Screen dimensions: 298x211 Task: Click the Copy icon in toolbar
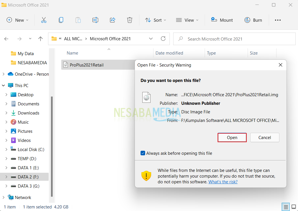(61, 20)
